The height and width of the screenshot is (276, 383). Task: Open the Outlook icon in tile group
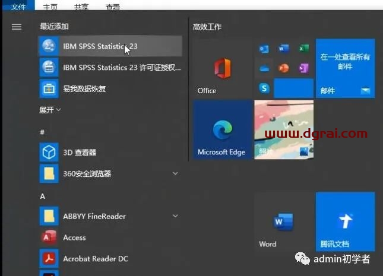[x=264, y=49]
